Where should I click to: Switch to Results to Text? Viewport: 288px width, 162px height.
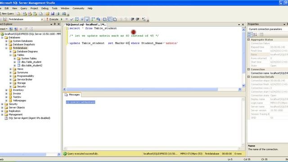pyautogui.click(x=104, y=19)
